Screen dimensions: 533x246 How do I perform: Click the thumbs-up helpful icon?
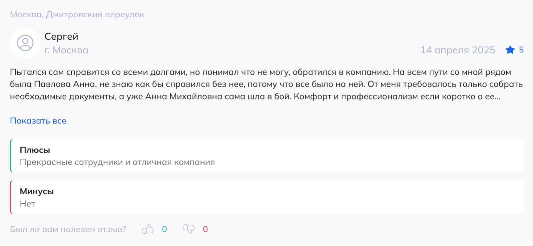click(x=148, y=229)
